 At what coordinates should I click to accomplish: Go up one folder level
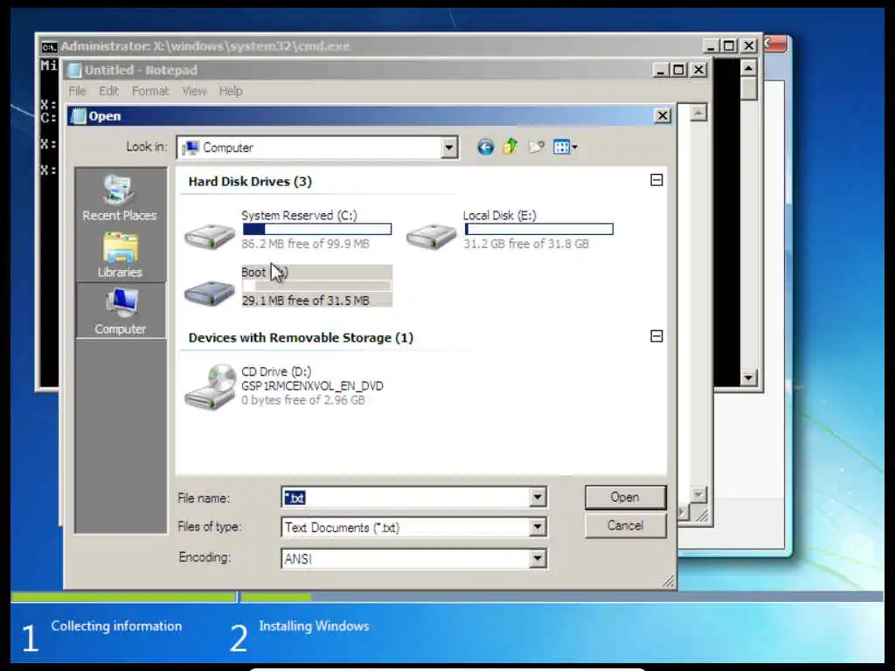510,147
